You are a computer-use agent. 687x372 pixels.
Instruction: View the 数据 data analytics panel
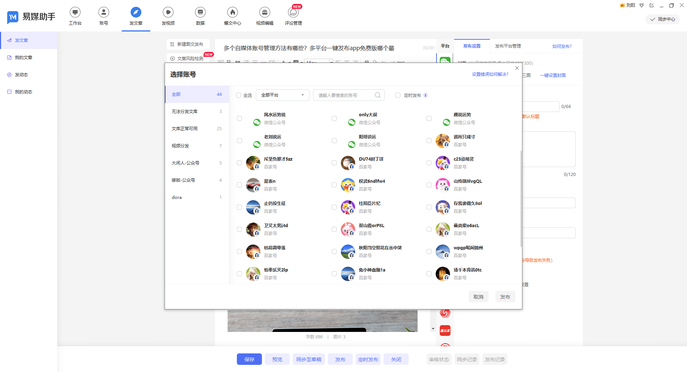coord(200,16)
